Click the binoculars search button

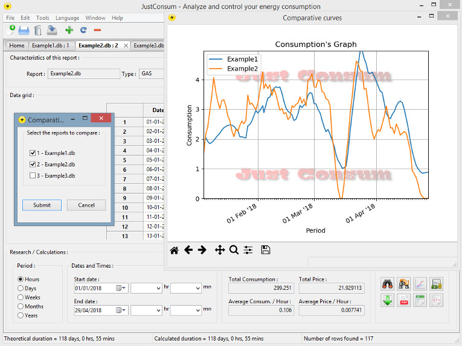(x=388, y=284)
